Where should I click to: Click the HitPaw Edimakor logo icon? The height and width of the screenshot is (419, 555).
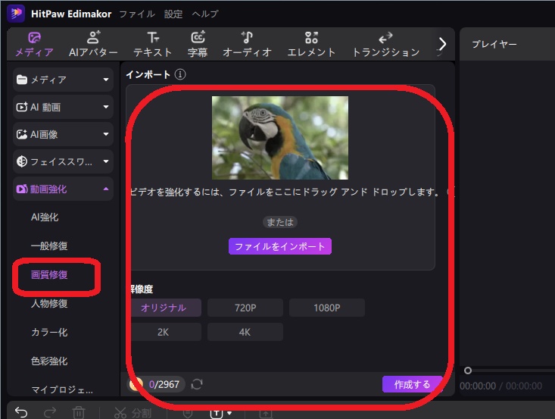tap(16, 14)
